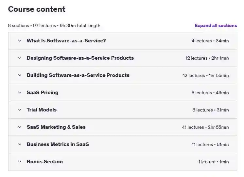Screen dimensions: 244x177
Task: Expand the What Is Software-as-a-Service? chevron
Action: [20, 41]
